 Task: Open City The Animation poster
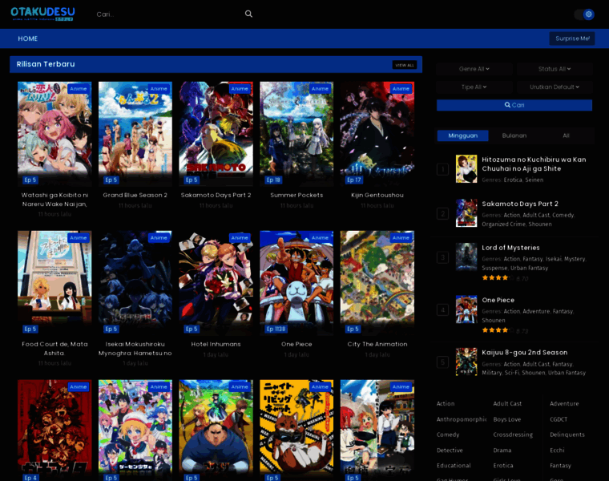(377, 283)
